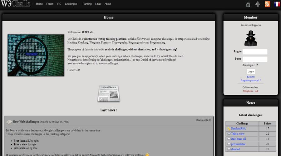Click Forgotten password link
The width and height of the screenshot is (281, 156).
point(250,80)
